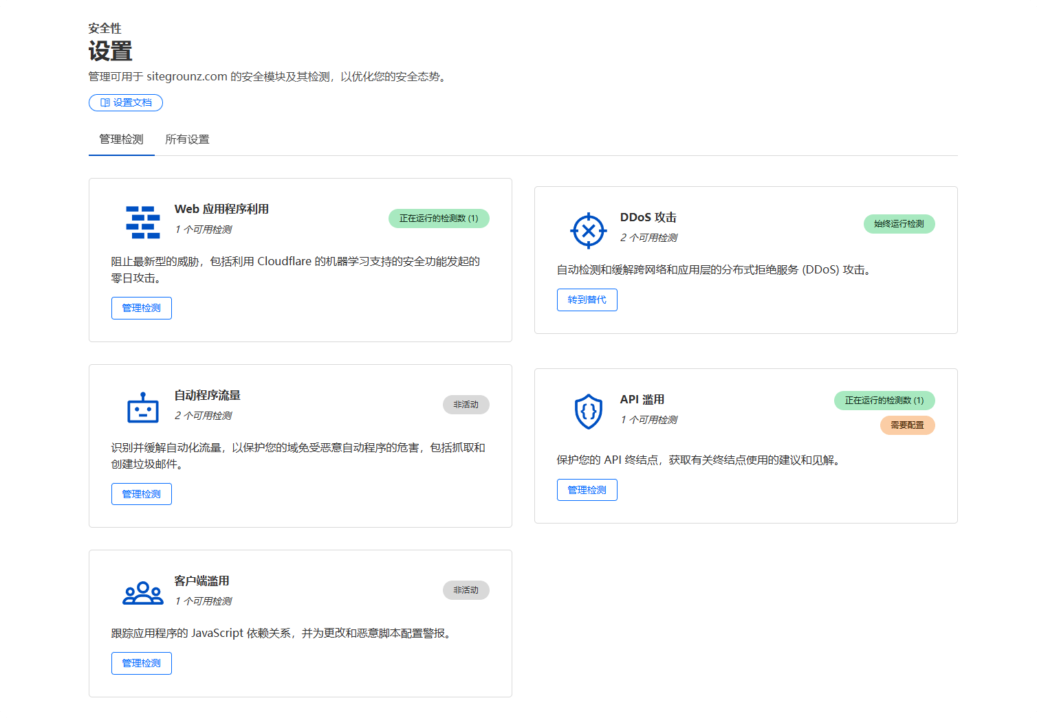
Task: Open 设置文档 documentation
Action: coord(126,102)
